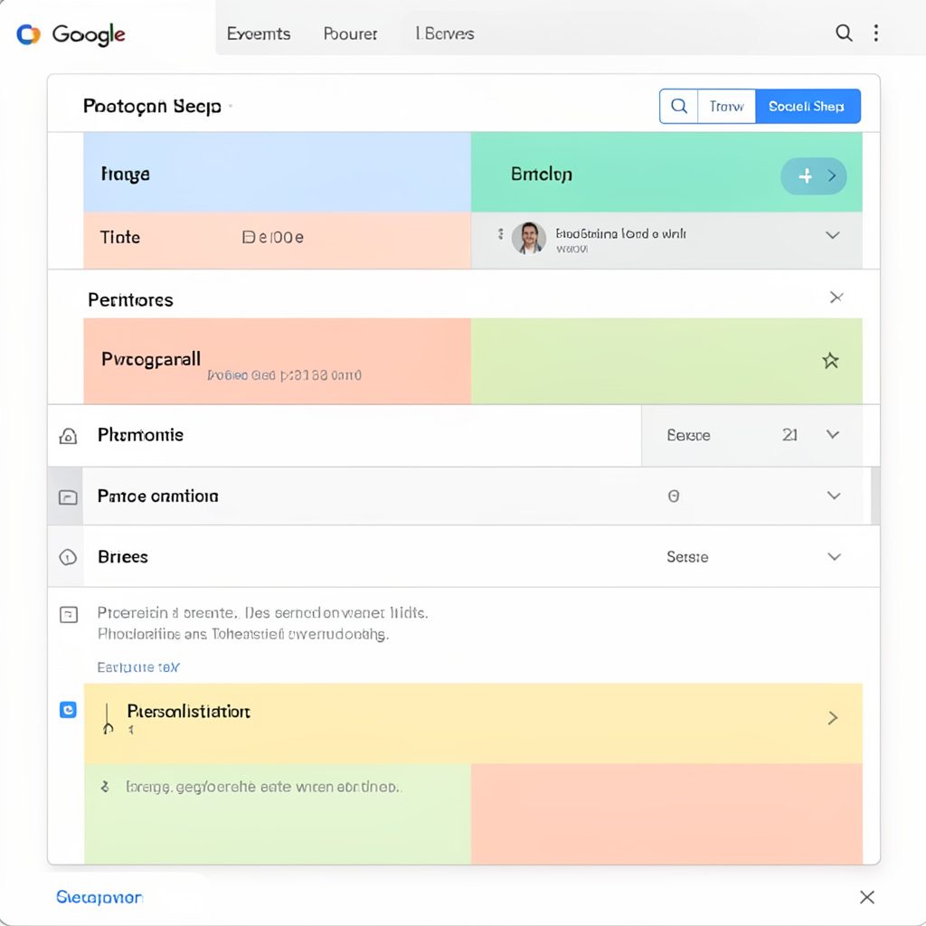The height and width of the screenshot is (926, 926).
Task: Click the magnifier button beside Trovw
Action: tap(678, 107)
